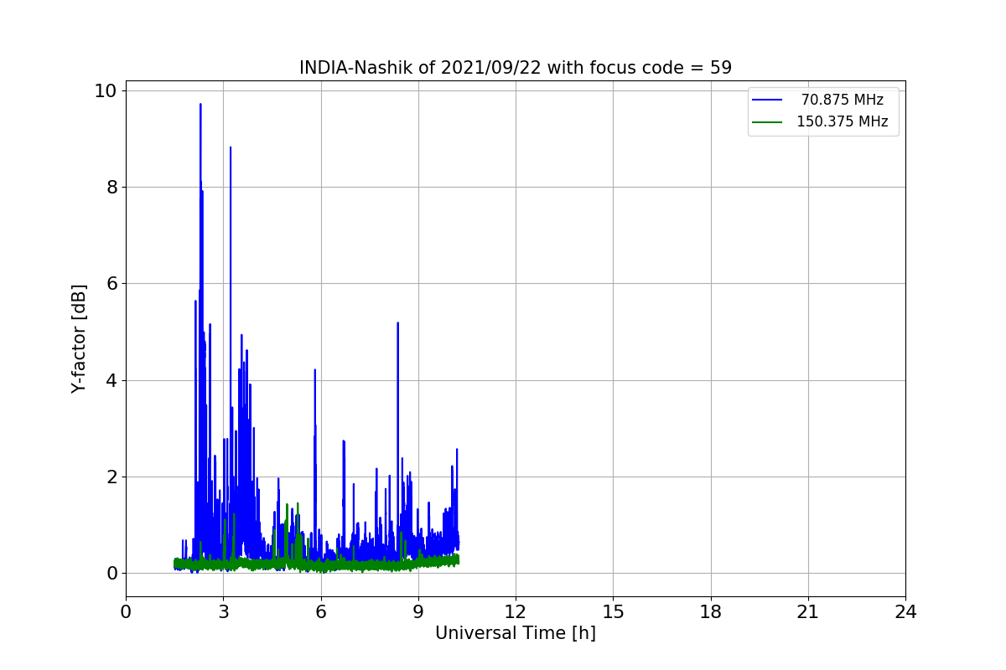This screenshot has width=1006, height=670.
Task: Click the y-axis tick label 2
Action: pos(111,477)
